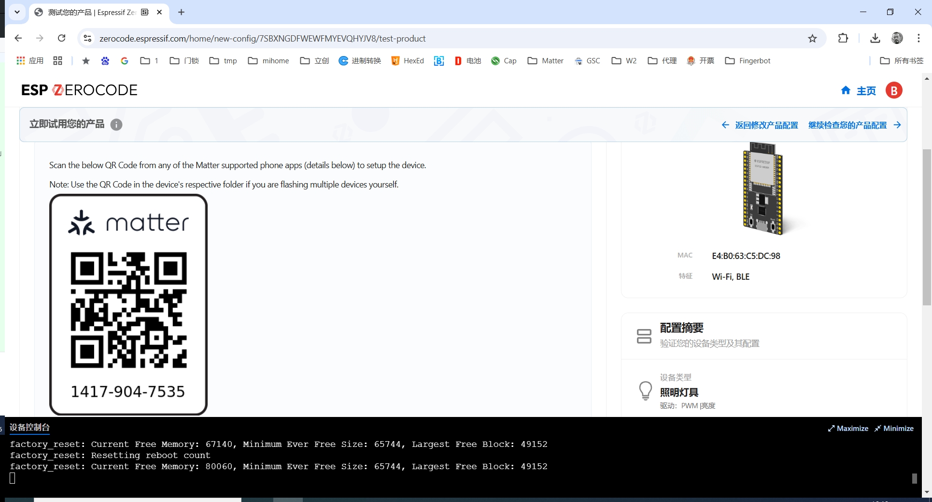Open the mihome bookmark folder
The width and height of the screenshot is (932, 502).
click(x=268, y=60)
